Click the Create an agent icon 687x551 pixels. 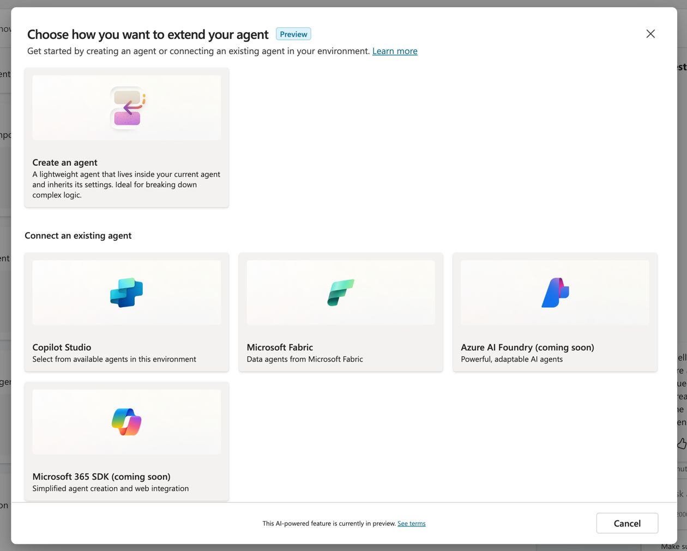(128, 108)
